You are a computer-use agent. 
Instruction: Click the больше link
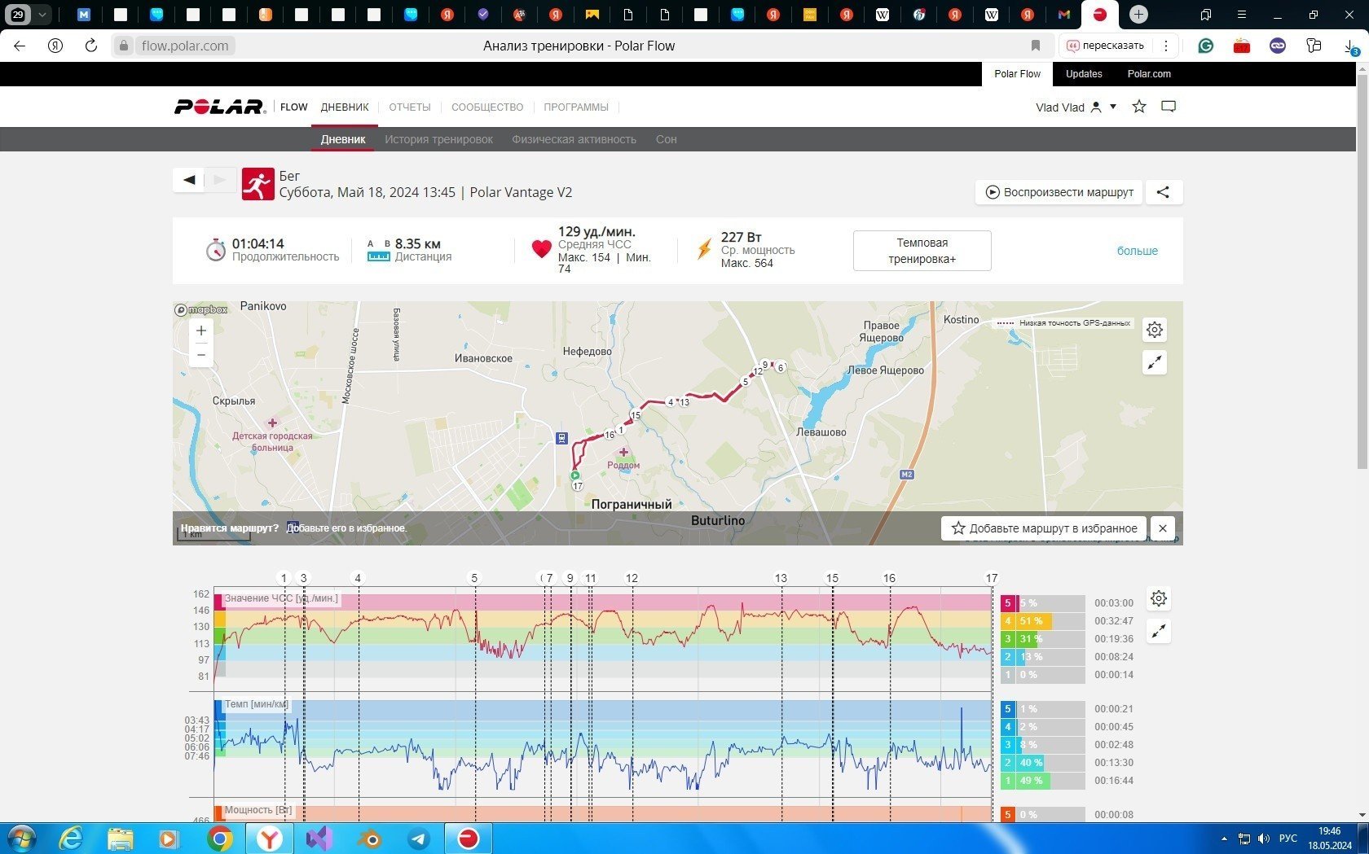pos(1138,251)
